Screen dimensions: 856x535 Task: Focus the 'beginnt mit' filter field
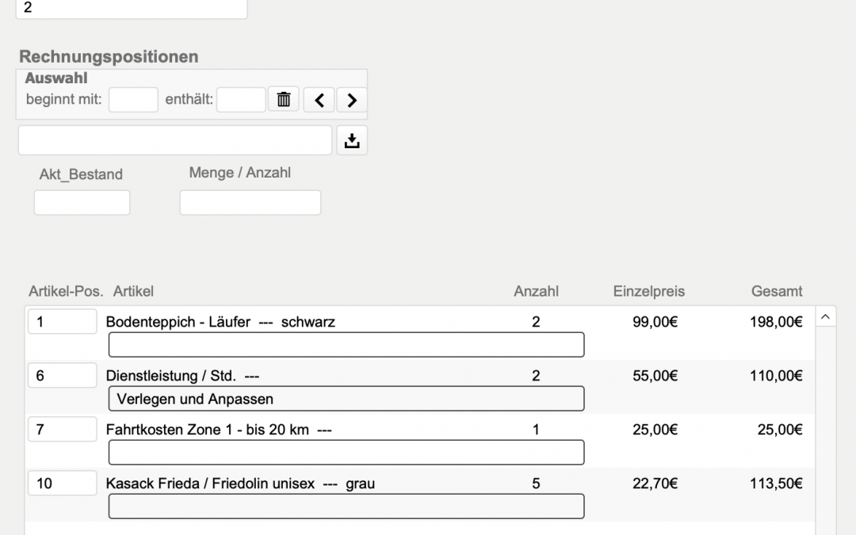coord(133,100)
